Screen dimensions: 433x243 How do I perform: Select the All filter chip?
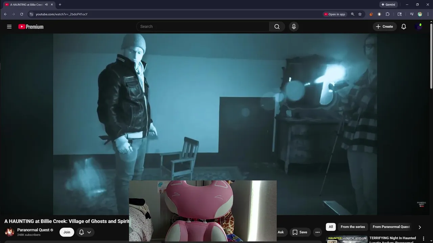pyautogui.click(x=331, y=227)
